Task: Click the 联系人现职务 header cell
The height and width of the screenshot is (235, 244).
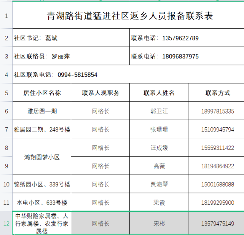Action: tap(100, 92)
